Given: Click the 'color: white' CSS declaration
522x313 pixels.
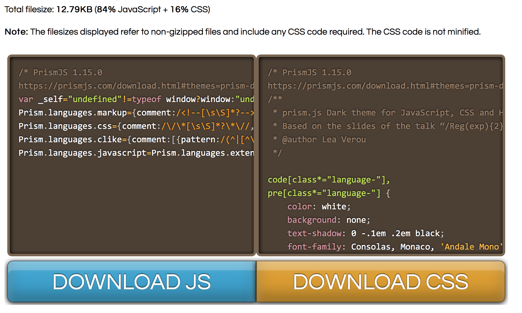Looking at the screenshot, I should click(319, 207).
